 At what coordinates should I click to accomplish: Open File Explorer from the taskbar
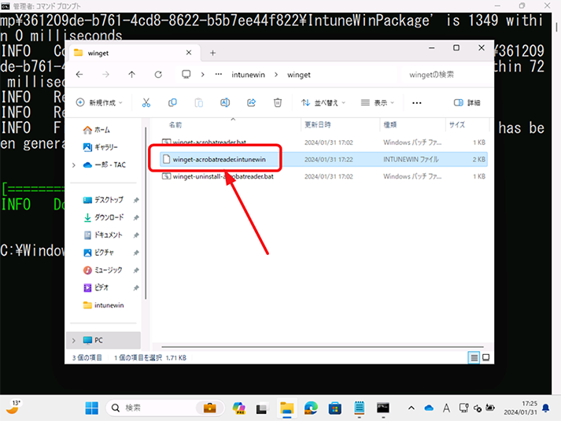click(x=286, y=408)
